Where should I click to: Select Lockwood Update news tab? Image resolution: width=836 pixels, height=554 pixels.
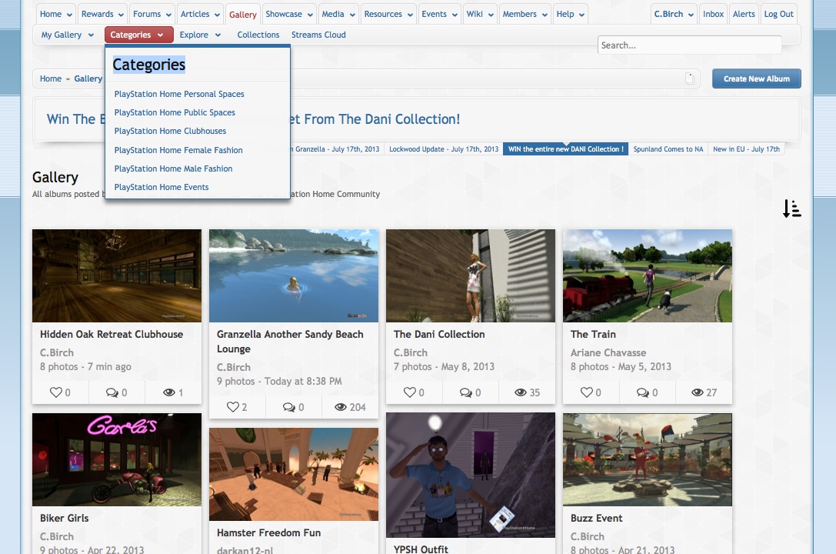(444, 149)
